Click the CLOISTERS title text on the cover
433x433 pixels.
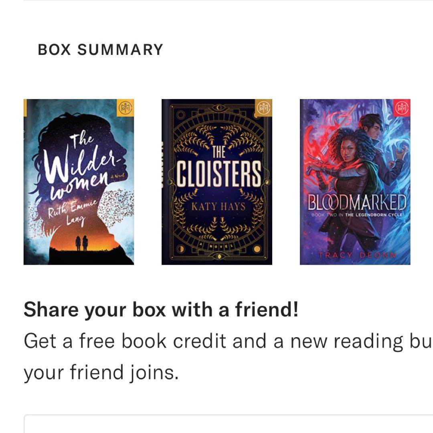pyautogui.click(x=219, y=174)
